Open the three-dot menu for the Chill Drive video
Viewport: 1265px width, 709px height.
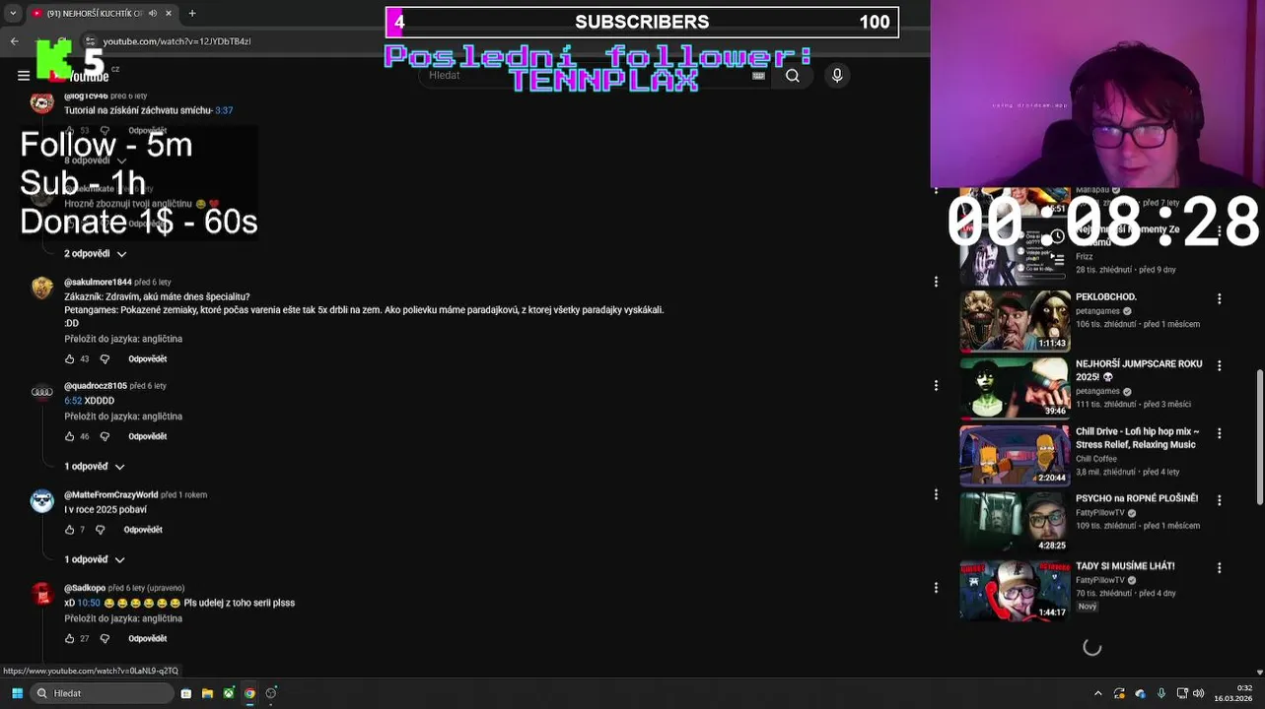1219,433
